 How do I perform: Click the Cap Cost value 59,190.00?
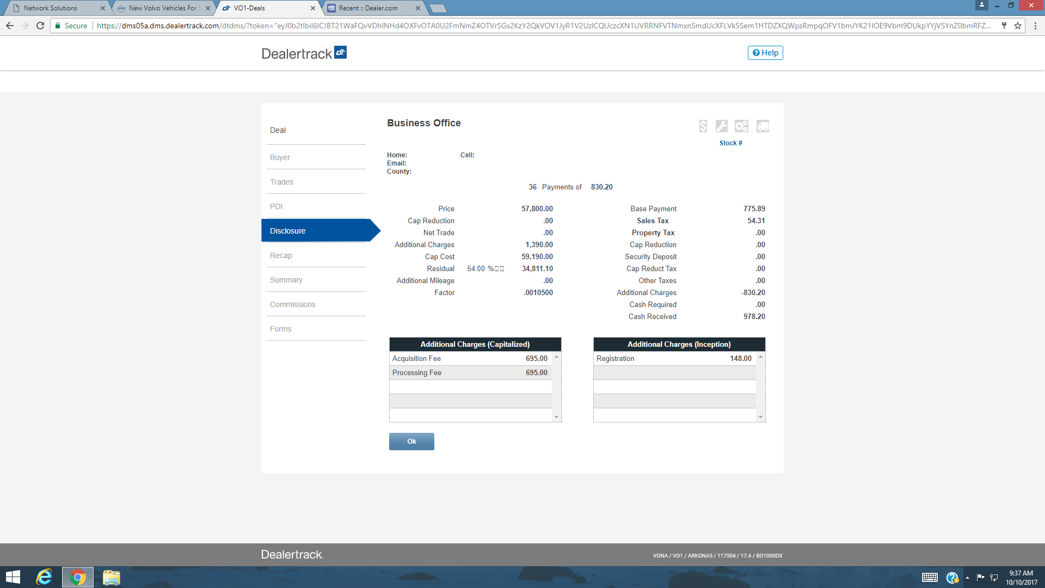click(537, 257)
